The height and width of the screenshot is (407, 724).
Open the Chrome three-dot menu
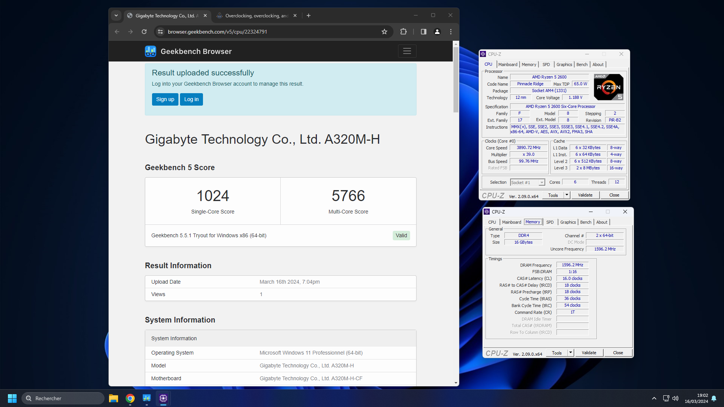point(451,32)
